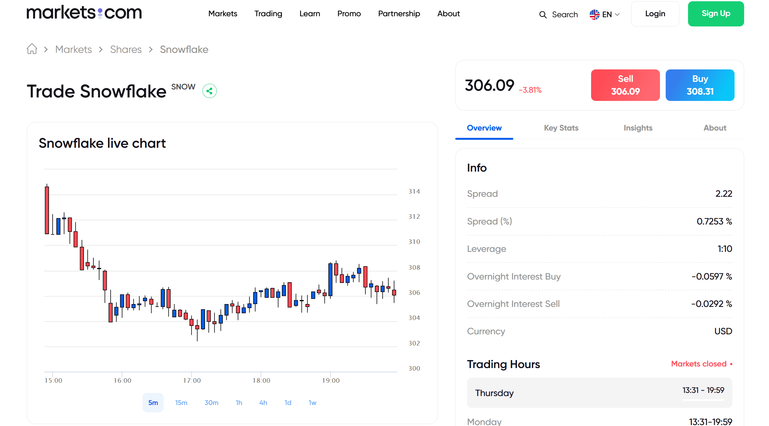Image resolution: width=769 pixels, height=426 pixels.
Task: Click the Trade Snowflake page title
Action: tap(96, 92)
